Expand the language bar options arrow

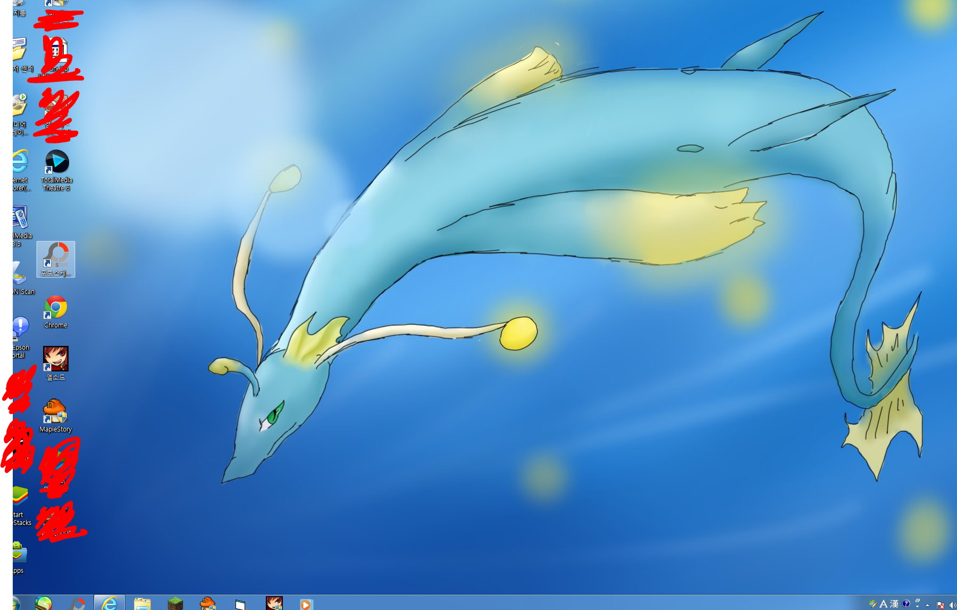click(917, 605)
